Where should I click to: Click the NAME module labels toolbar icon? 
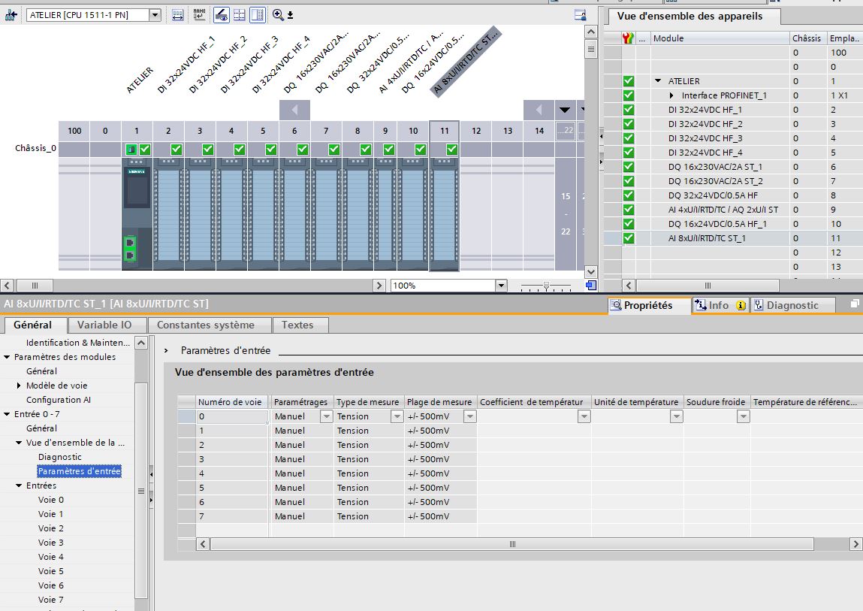199,15
